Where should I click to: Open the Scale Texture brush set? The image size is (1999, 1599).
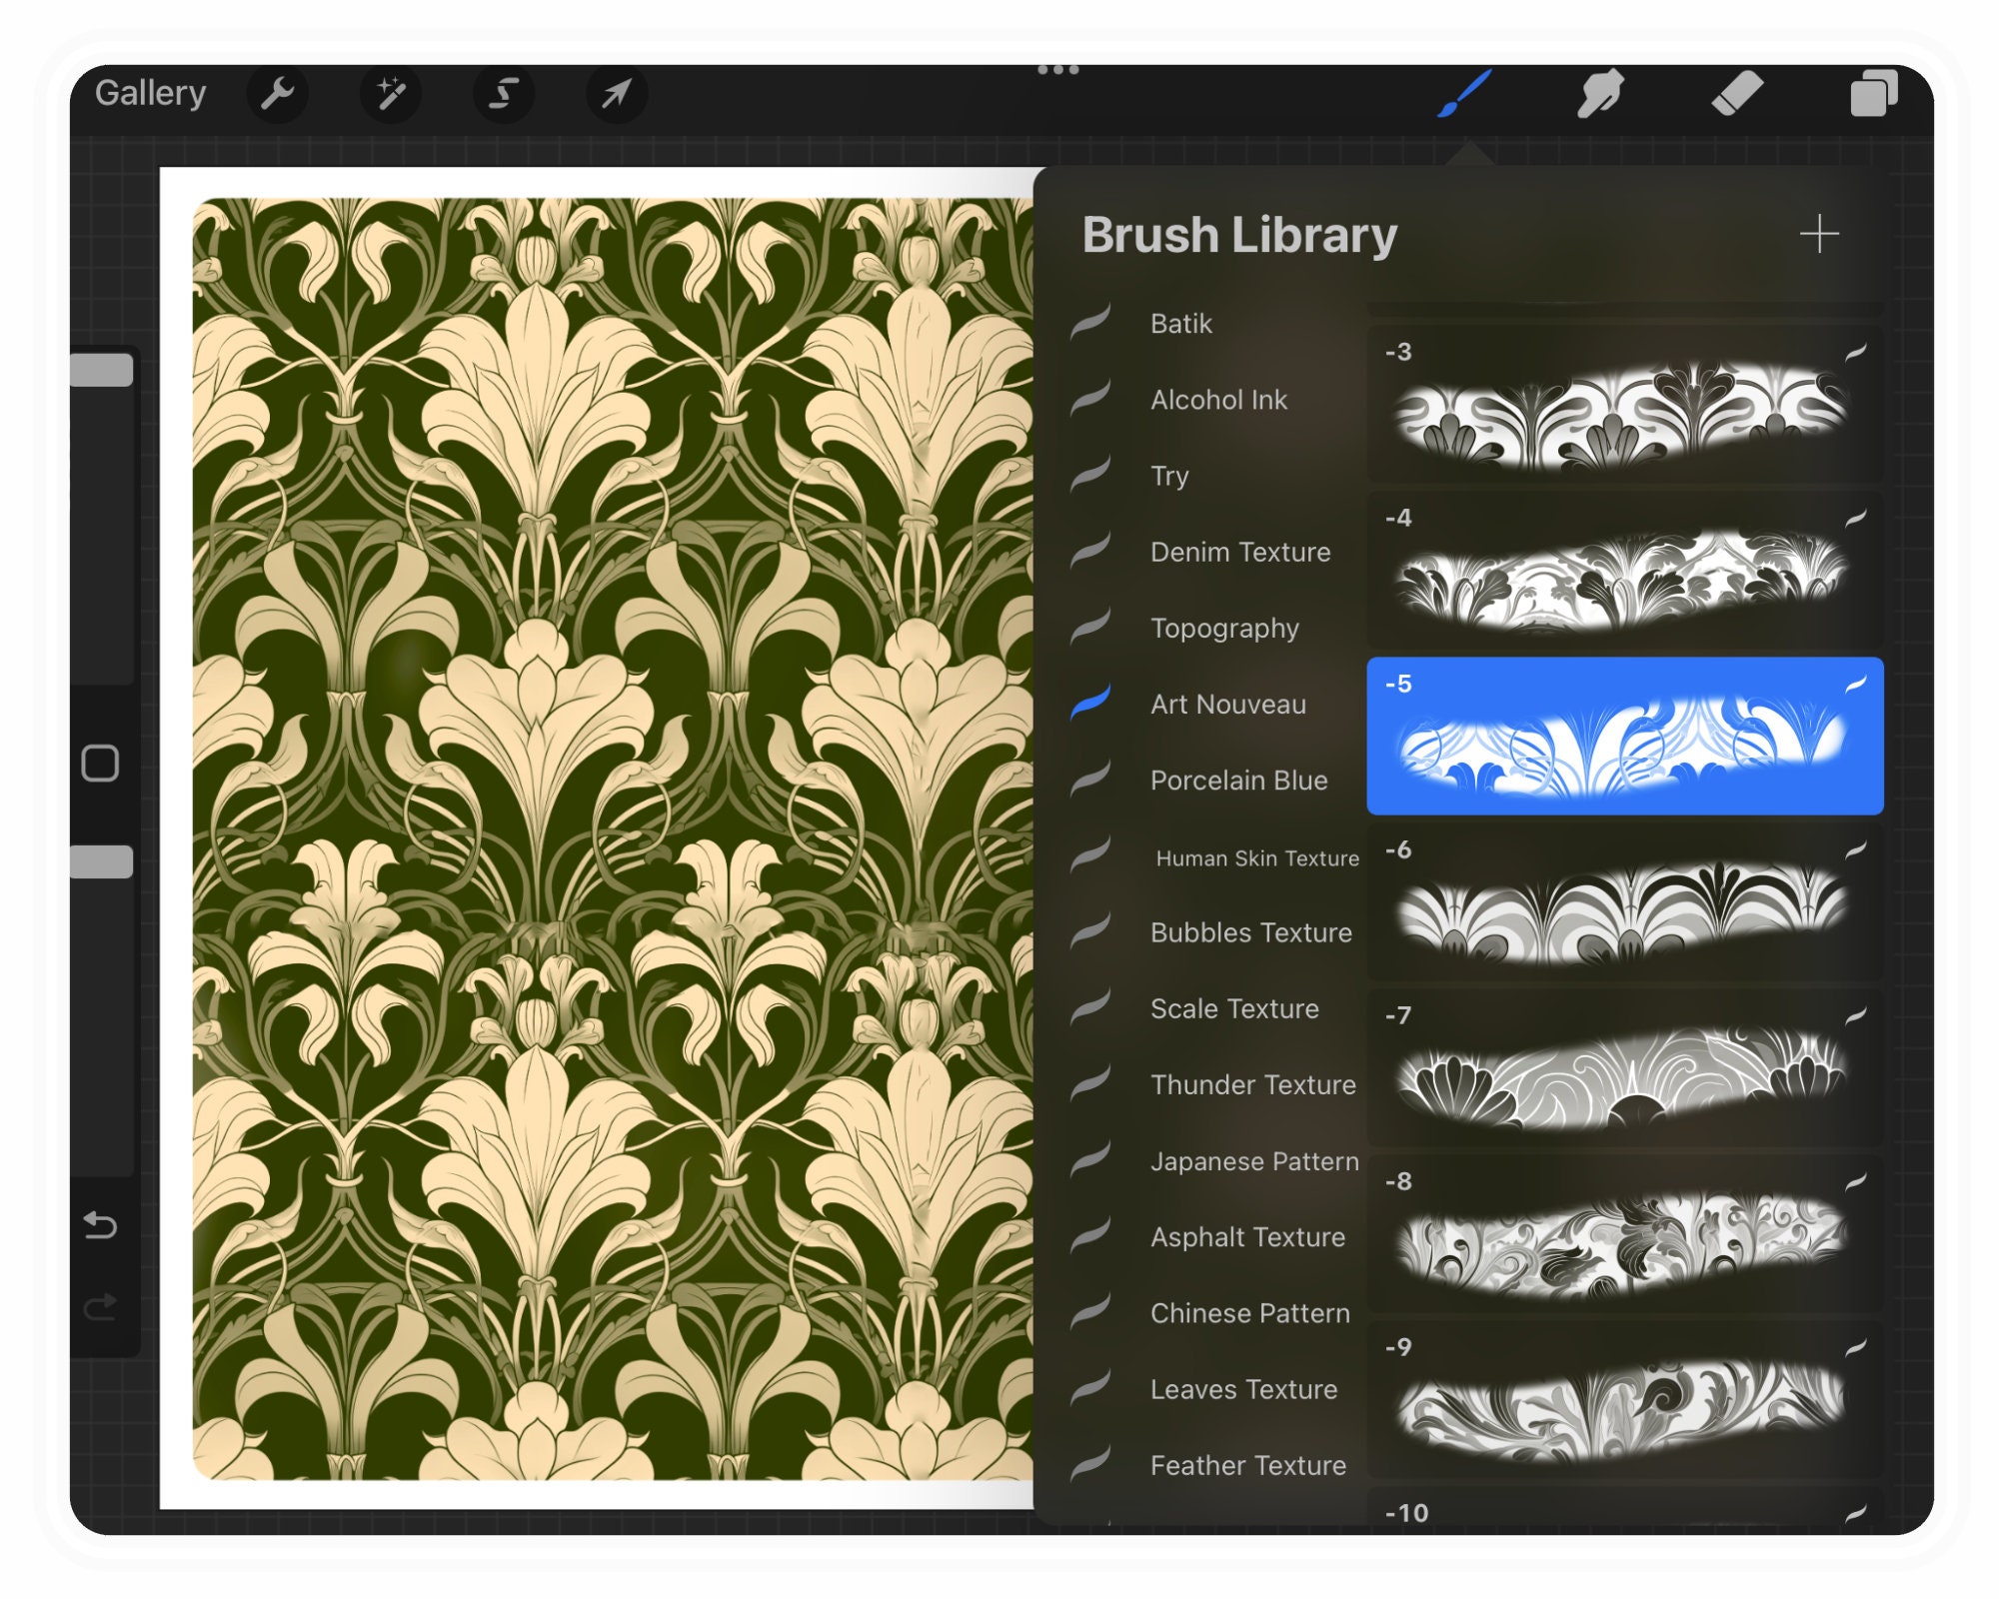(x=1215, y=1008)
